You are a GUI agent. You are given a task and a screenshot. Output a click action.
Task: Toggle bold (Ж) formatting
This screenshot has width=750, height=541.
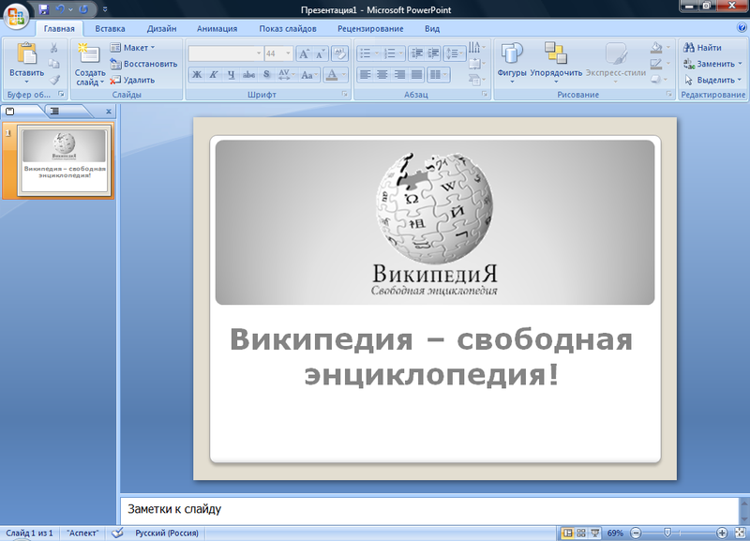[x=197, y=75]
